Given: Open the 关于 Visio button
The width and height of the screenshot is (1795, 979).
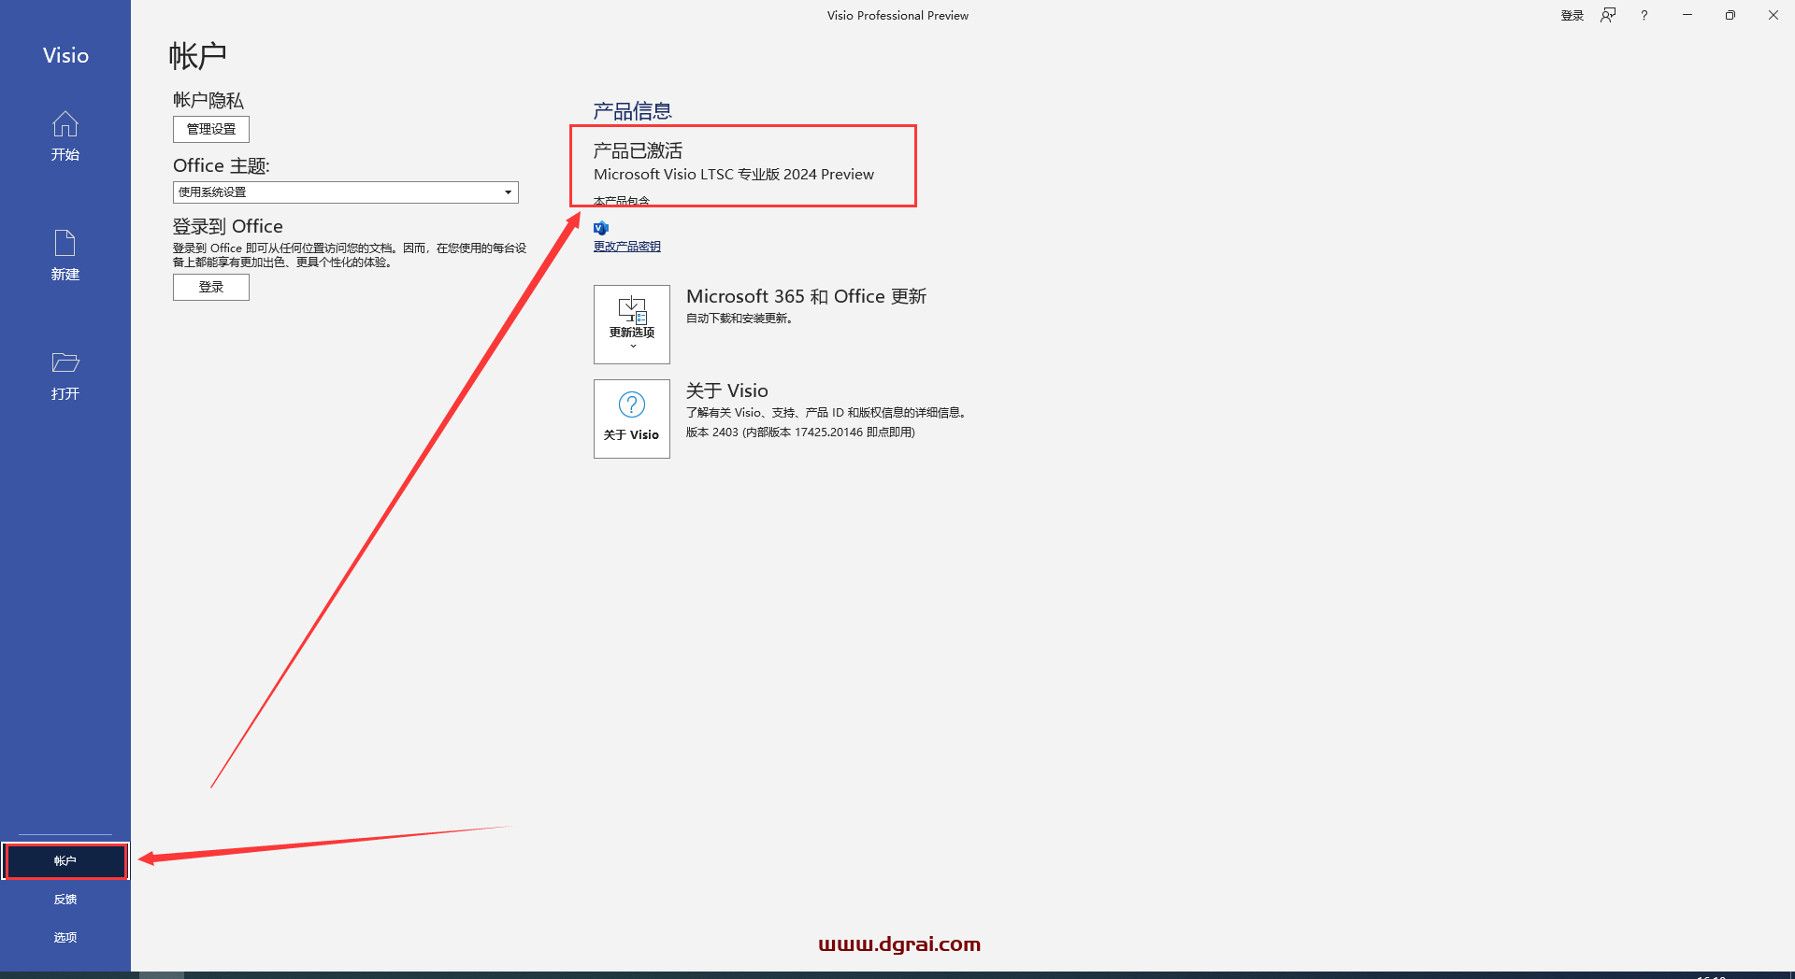Looking at the screenshot, I should click(632, 419).
